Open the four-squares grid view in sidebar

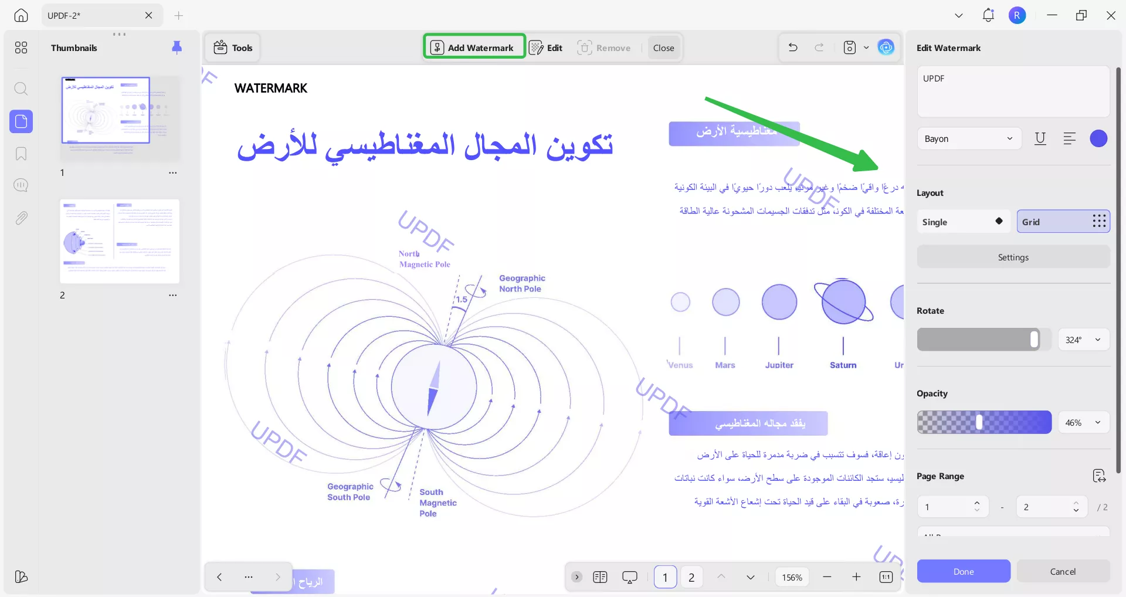coord(21,48)
